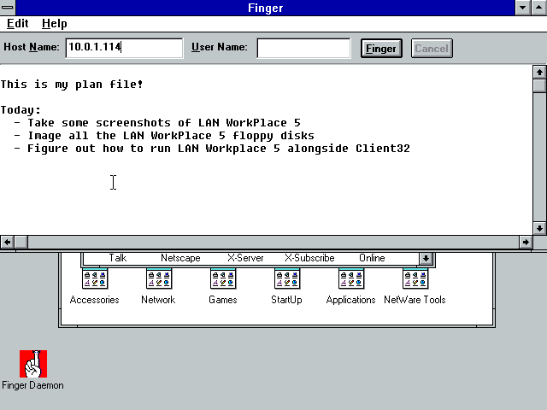Viewport: 547px width, 410px height.
Task: Click the Cancel button
Action: click(x=432, y=48)
